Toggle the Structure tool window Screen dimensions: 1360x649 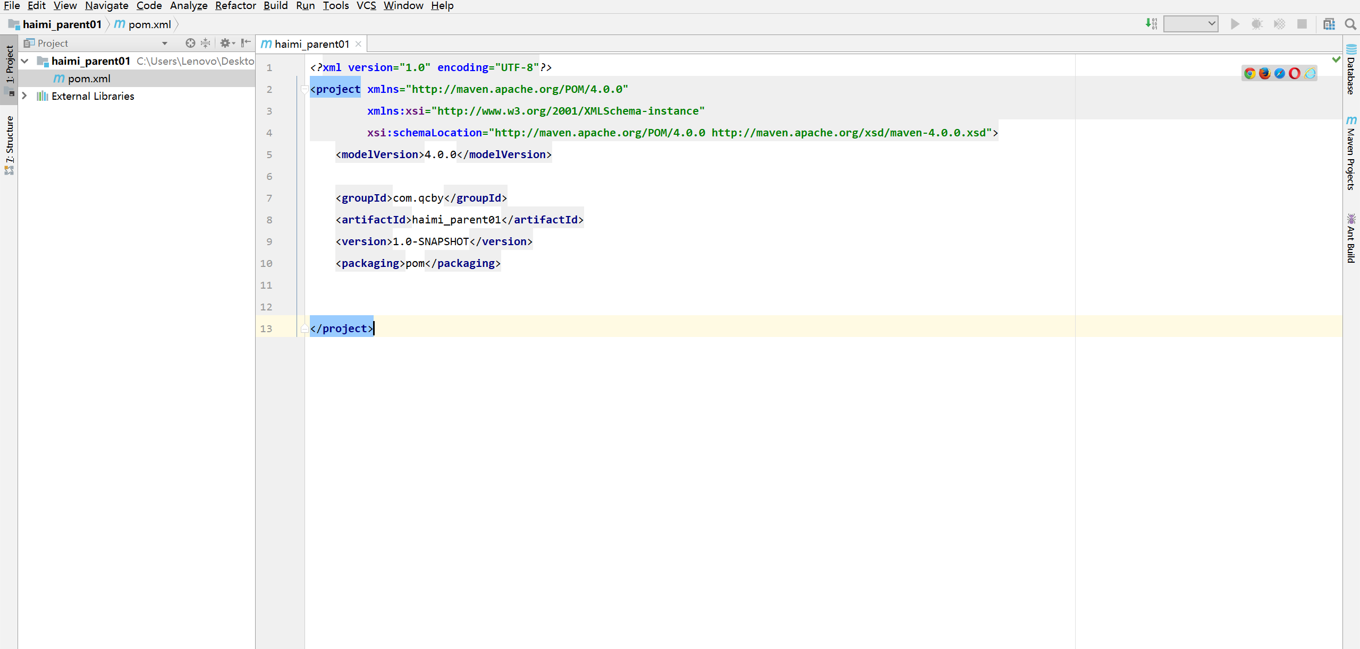pos(9,144)
